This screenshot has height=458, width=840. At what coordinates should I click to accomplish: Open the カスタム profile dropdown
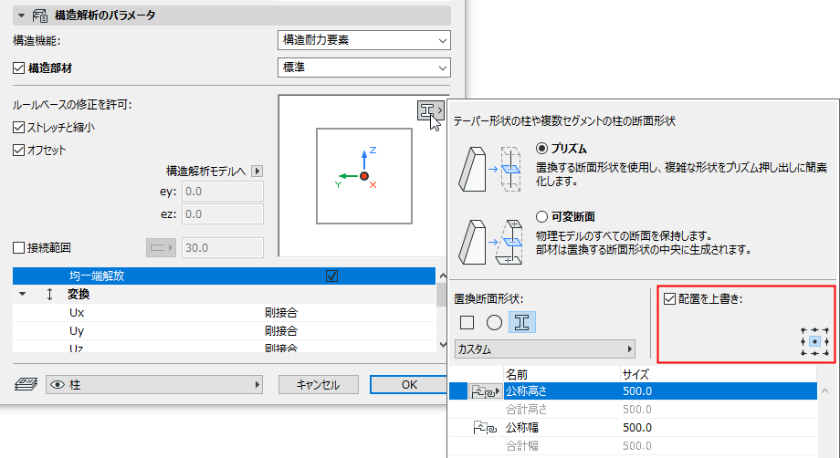coord(545,349)
